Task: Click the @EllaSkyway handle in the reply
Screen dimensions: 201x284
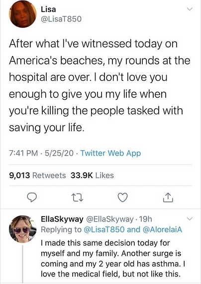Action: pyautogui.click(x=110, y=219)
